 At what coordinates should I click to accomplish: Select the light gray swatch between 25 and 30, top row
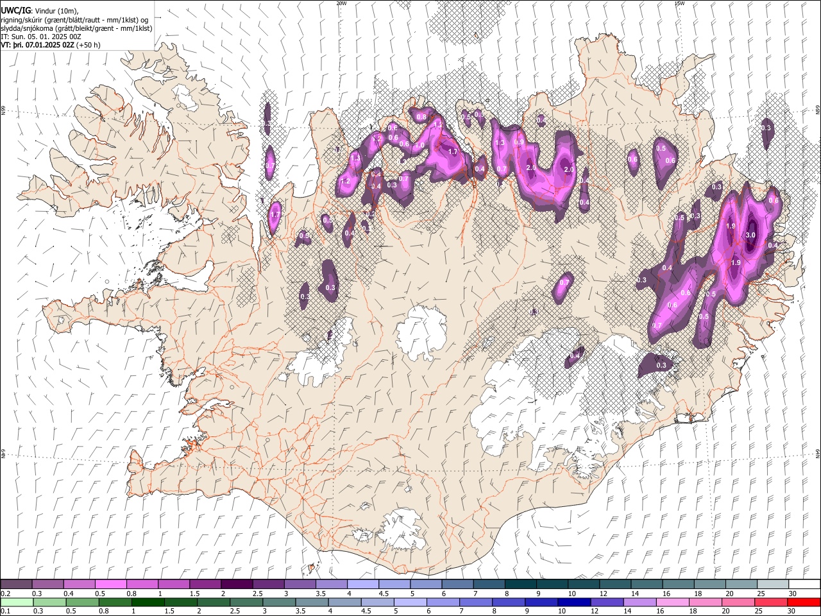click(772, 584)
